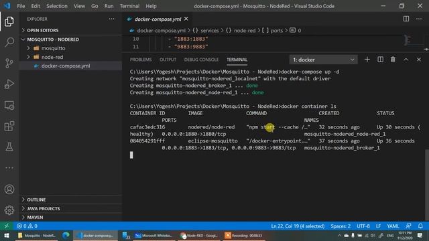Image resolution: width=429 pixels, height=241 pixels.
Task: Open editor more actions ellipsis
Action: click(x=419, y=19)
